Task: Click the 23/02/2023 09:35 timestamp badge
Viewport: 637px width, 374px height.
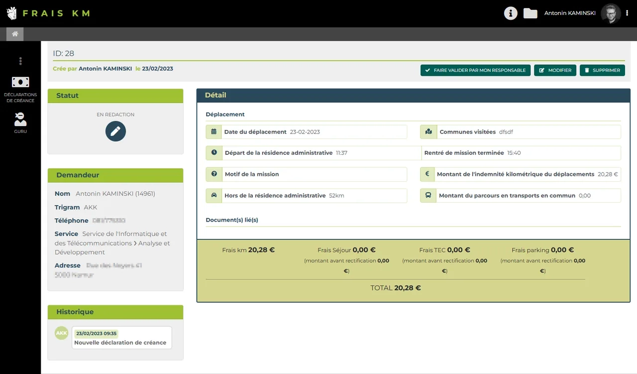Action: [96, 334]
